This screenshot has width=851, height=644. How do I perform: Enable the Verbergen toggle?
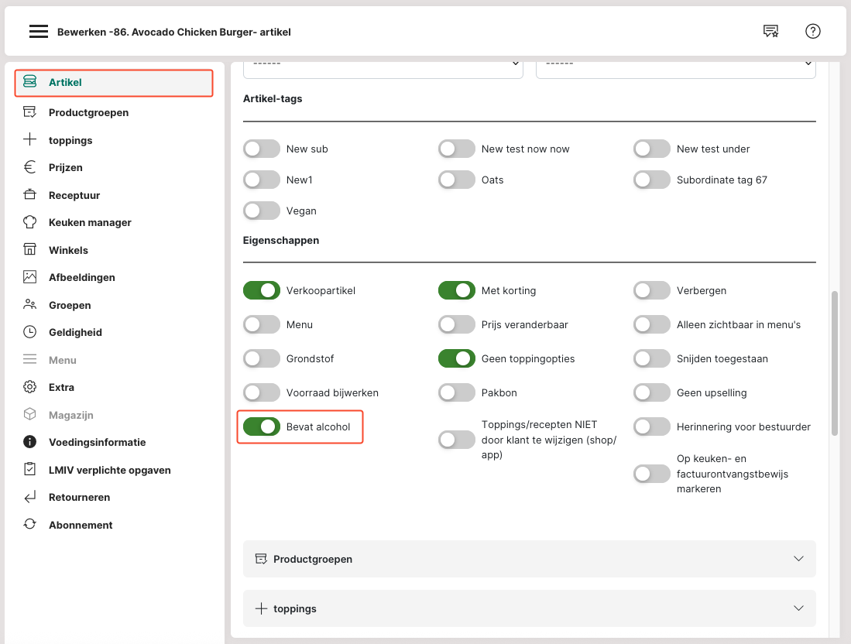[x=652, y=290]
